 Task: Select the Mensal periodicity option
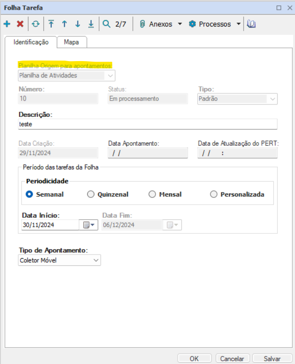point(152,194)
